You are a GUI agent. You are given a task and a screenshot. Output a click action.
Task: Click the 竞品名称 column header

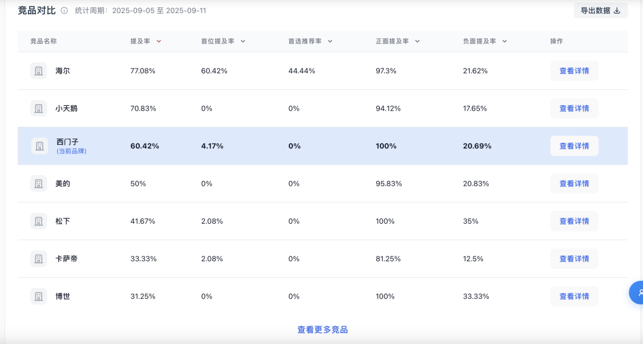click(43, 42)
